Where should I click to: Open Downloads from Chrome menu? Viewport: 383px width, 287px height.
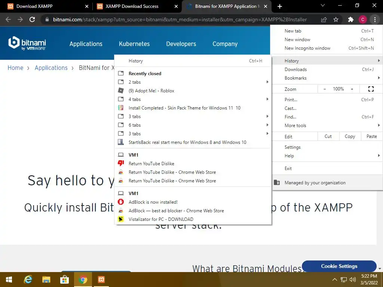[327, 69]
